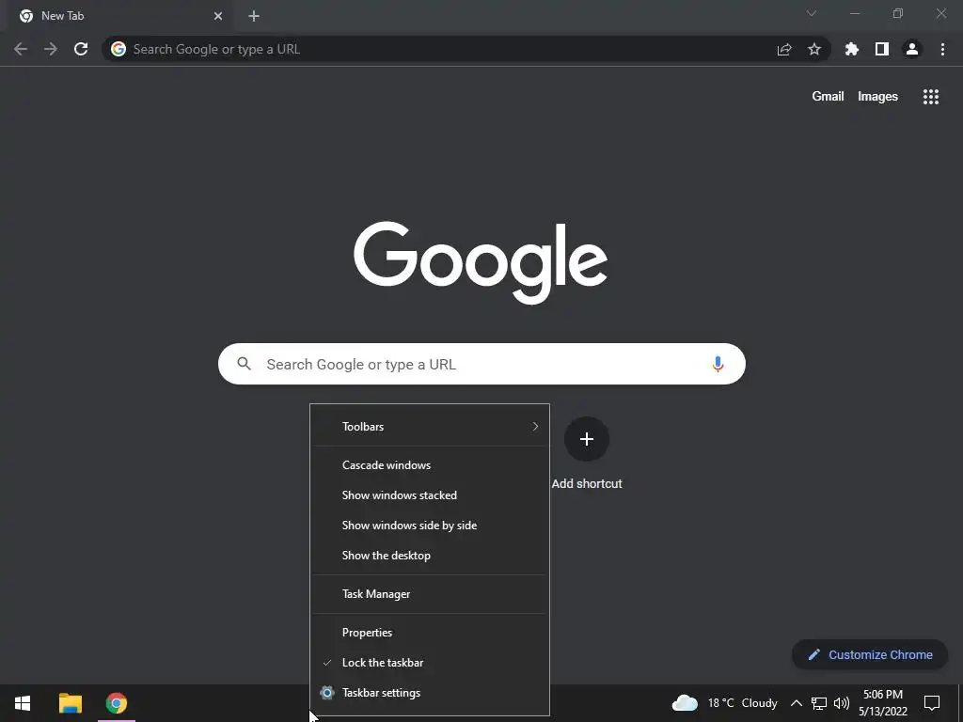Show hidden system tray icons
The width and height of the screenshot is (963, 722).
coord(797,703)
